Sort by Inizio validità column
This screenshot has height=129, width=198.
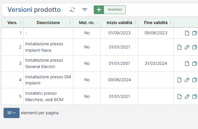pyautogui.click(x=119, y=23)
